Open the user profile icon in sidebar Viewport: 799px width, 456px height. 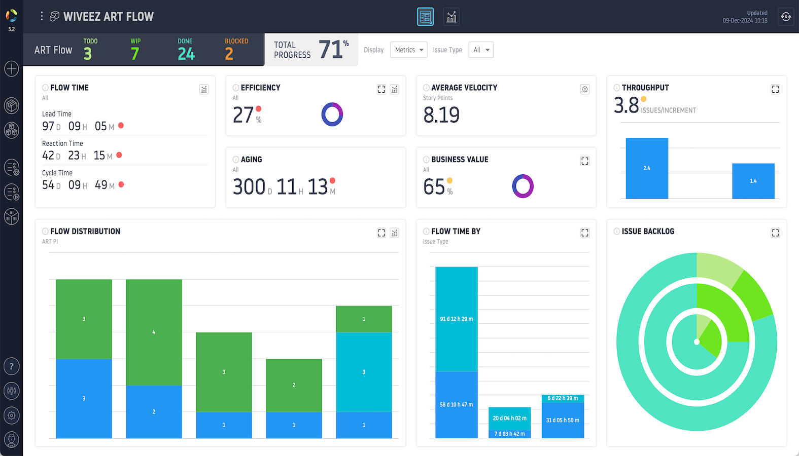tap(12, 440)
